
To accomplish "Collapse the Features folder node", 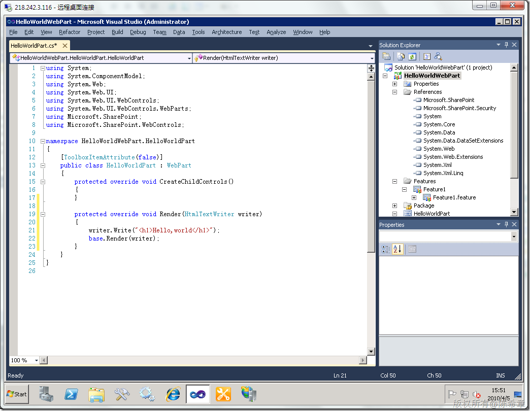I will (x=394, y=181).
